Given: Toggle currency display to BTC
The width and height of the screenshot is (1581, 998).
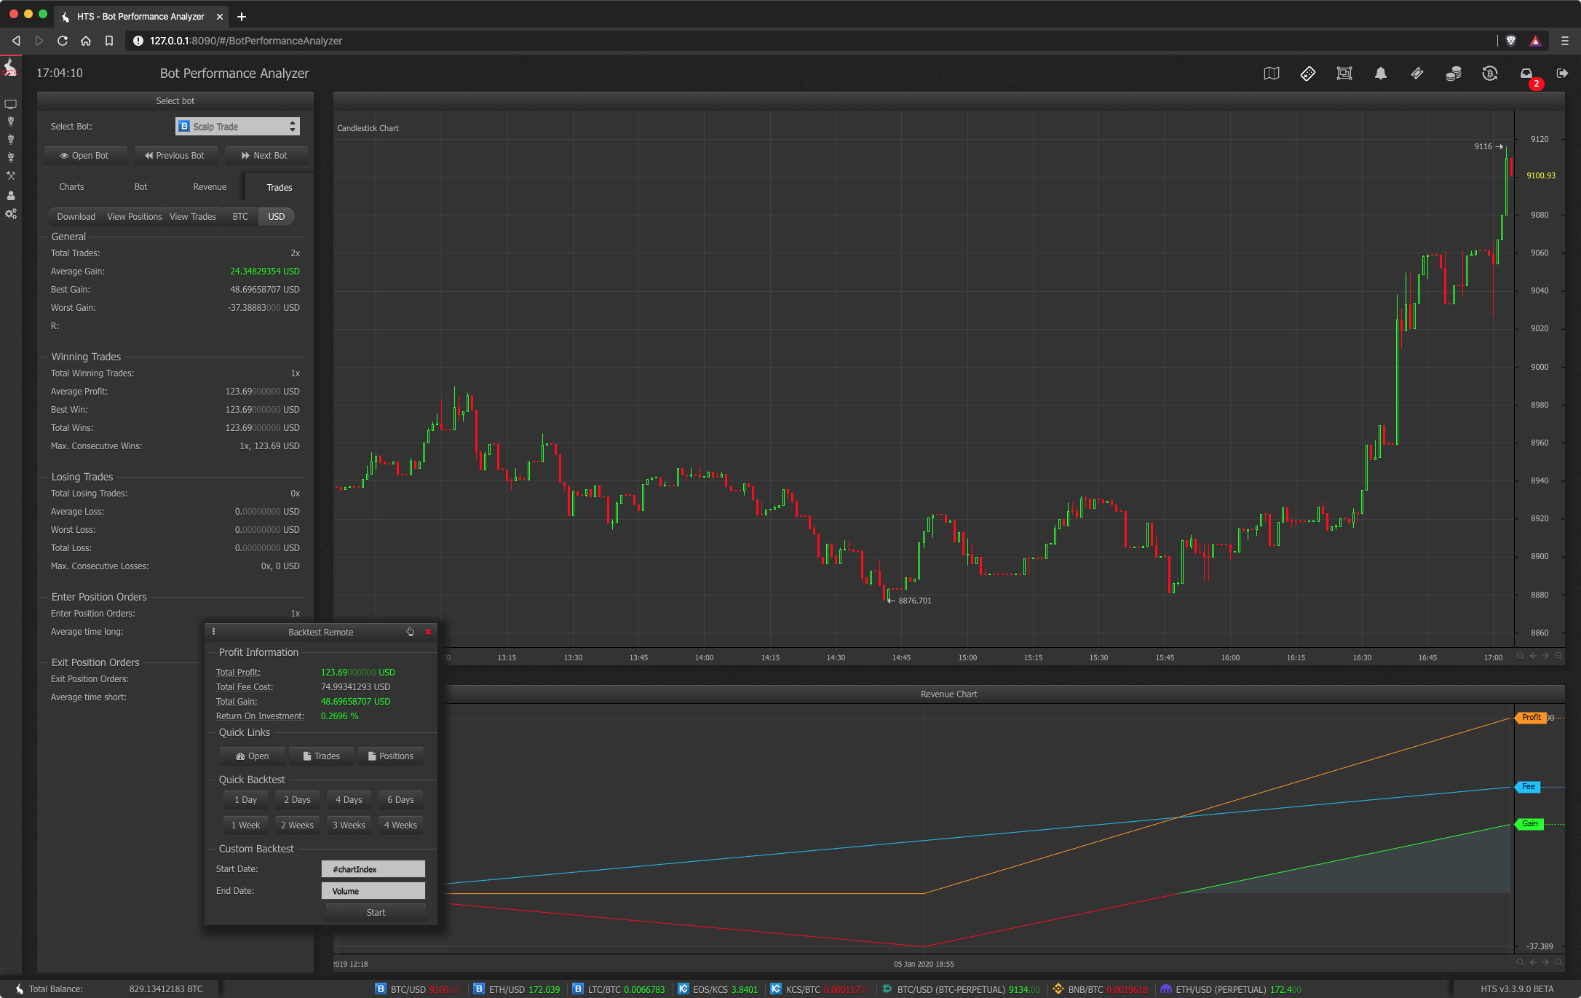Looking at the screenshot, I should click(x=240, y=217).
